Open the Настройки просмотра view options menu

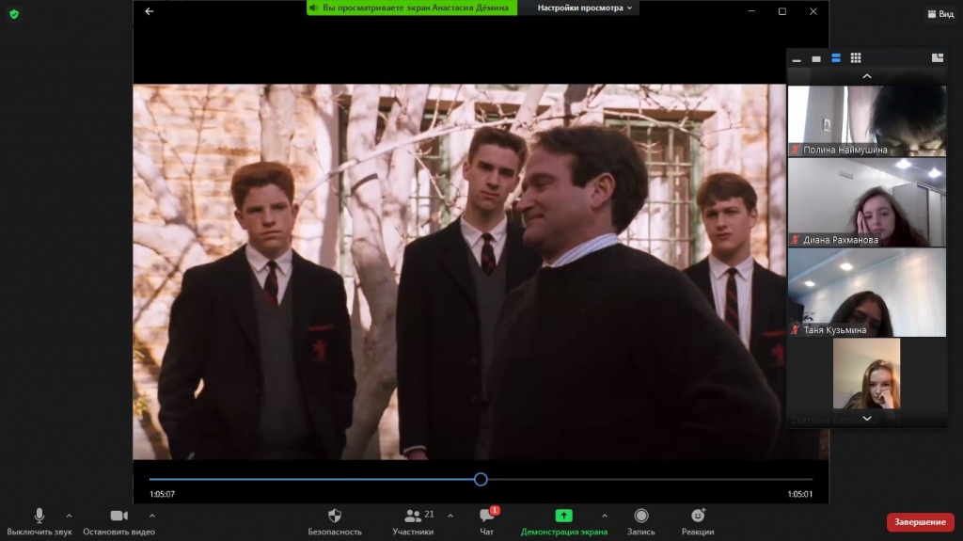[586, 8]
